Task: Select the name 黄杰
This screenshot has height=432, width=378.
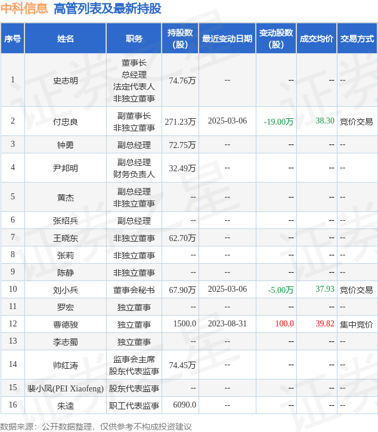Action: (66, 198)
